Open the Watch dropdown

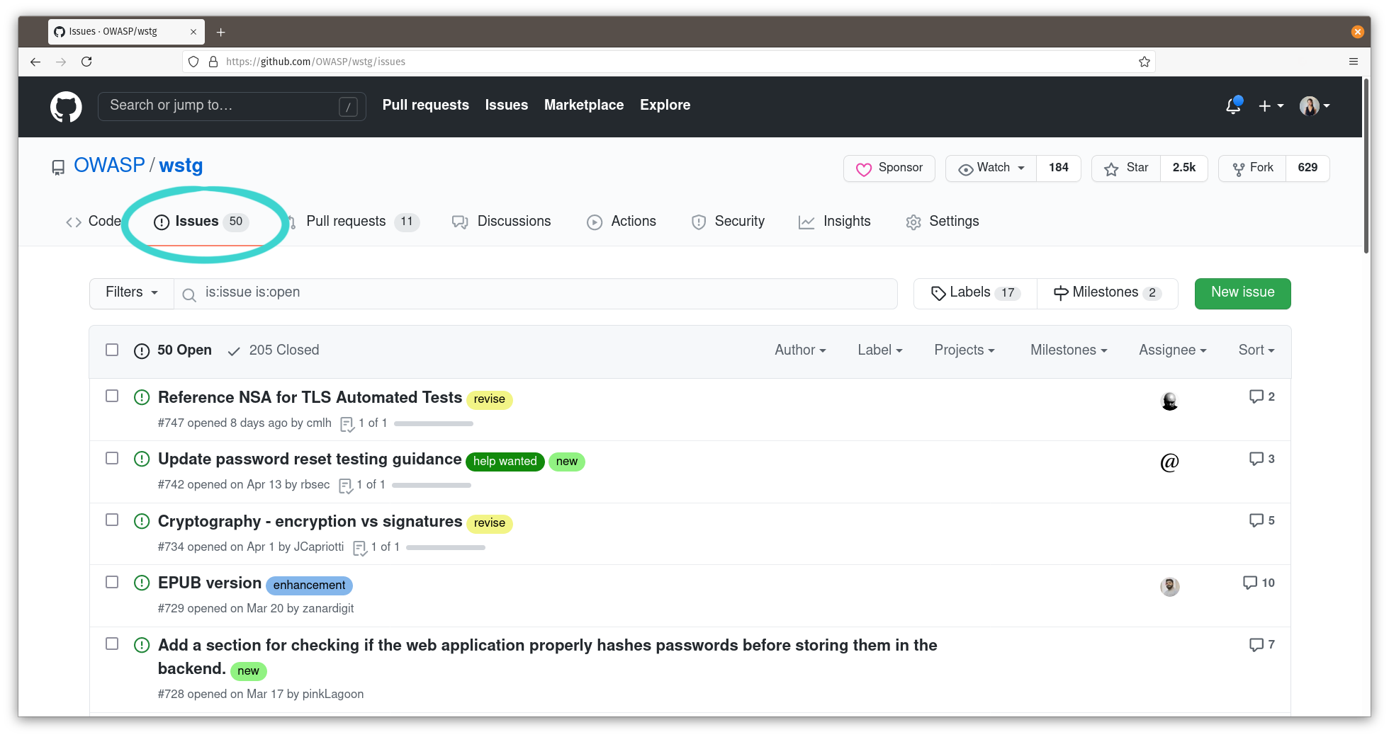pyautogui.click(x=991, y=168)
